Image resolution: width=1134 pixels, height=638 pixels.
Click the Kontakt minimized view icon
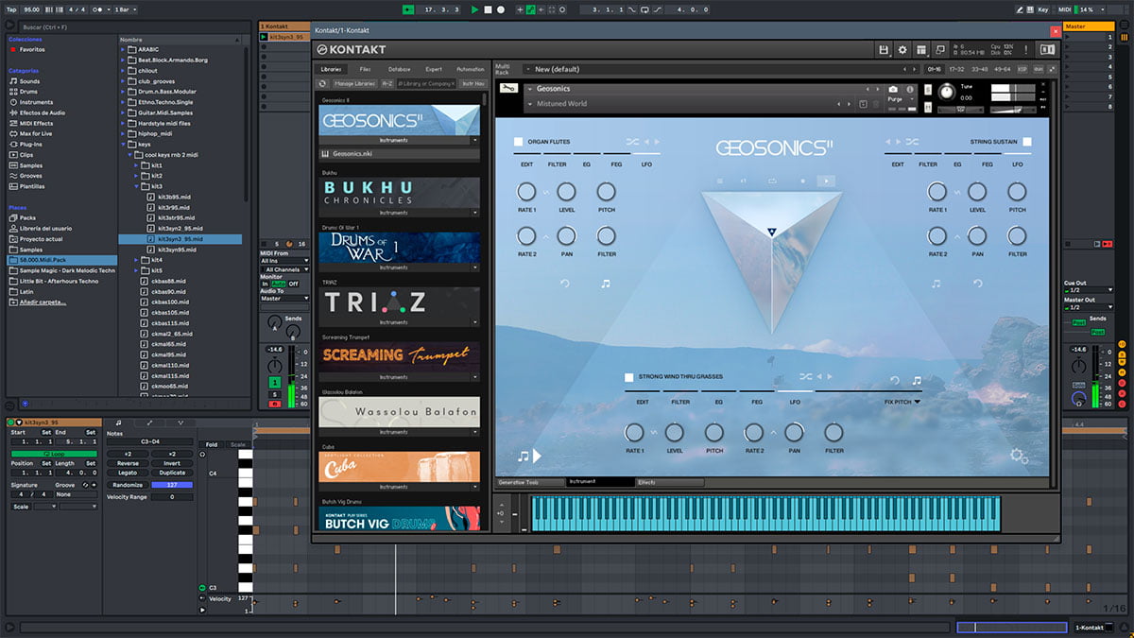click(940, 49)
